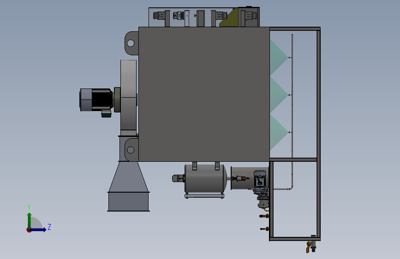Select the middle horizontal frame beam
Viewport: 400px width, 259px height.
(x=293, y=159)
